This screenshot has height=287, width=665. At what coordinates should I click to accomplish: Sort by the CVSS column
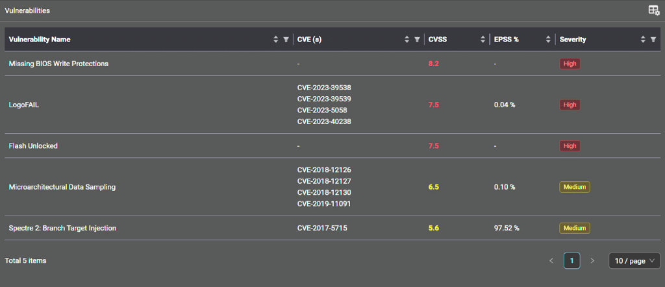(x=483, y=40)
